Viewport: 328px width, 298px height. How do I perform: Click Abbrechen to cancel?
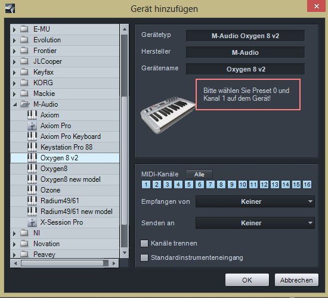click(x=296, y=280)
